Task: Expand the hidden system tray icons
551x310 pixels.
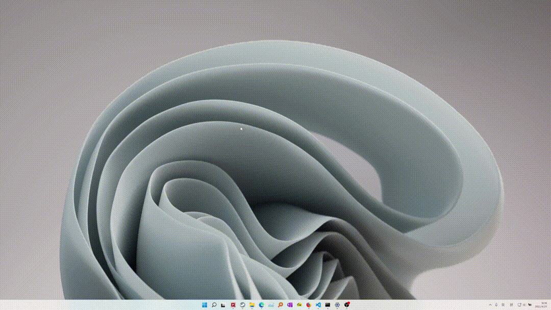Action: pos(490,305)
